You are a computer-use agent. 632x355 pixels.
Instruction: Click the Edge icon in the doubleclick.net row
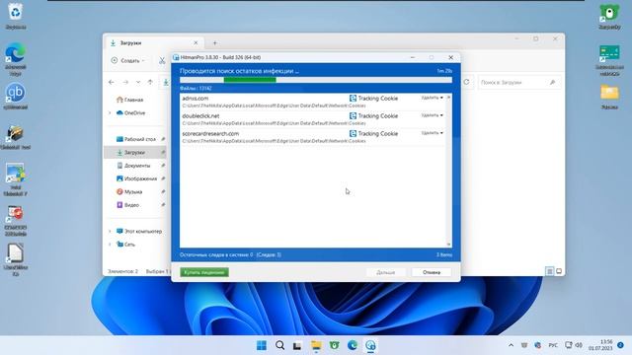(353, 116)
